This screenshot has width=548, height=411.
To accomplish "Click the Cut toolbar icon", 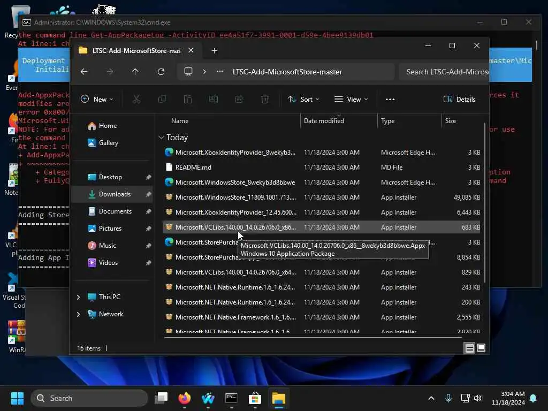I will [x=136, y=99].
